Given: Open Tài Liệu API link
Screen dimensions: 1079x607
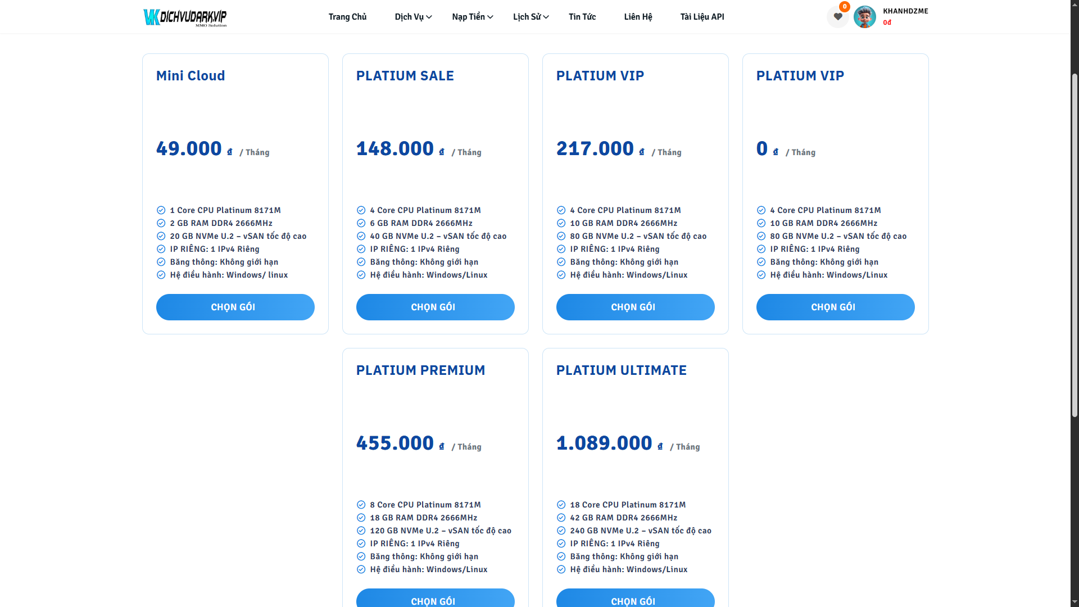Looking at the screenshot, I should click(702, 17).
